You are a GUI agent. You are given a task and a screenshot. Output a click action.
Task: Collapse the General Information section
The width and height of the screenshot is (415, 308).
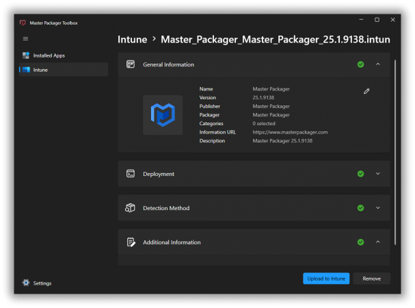point(378,64)
